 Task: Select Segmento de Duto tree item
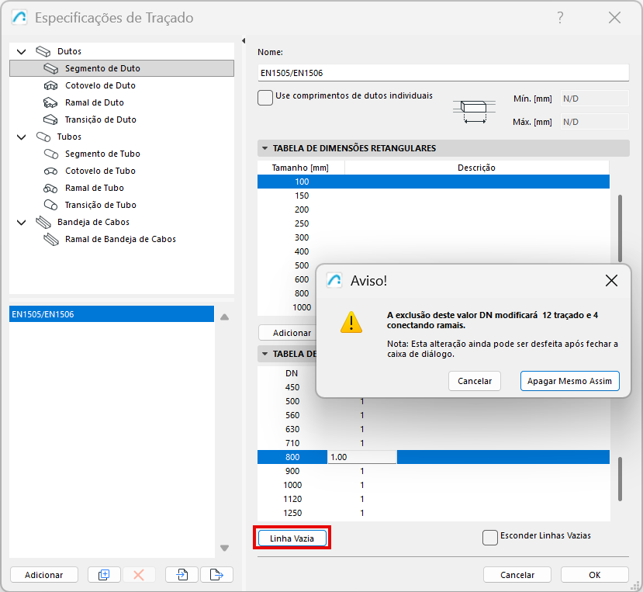[x=121, y=68]
